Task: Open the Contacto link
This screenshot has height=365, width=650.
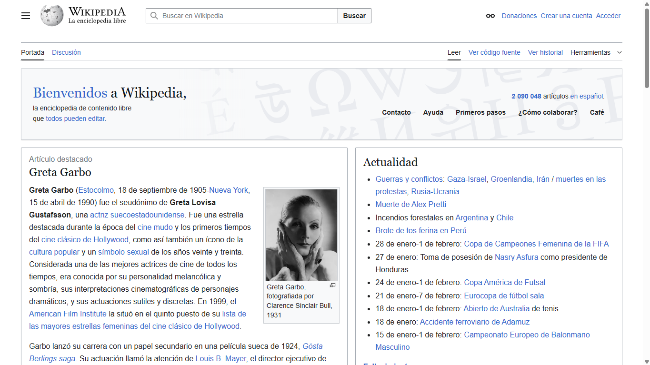Action: click(396, 112)
